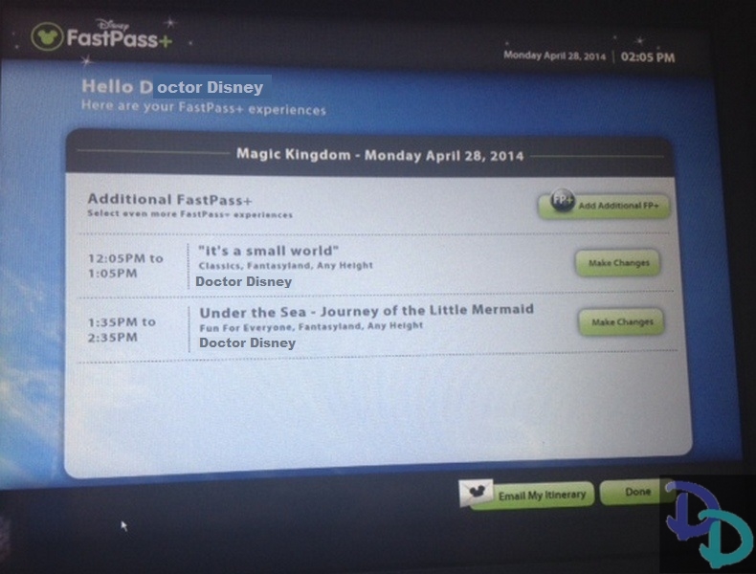Click the Mickey envelope icon beside Email My Itinerary

476,494
